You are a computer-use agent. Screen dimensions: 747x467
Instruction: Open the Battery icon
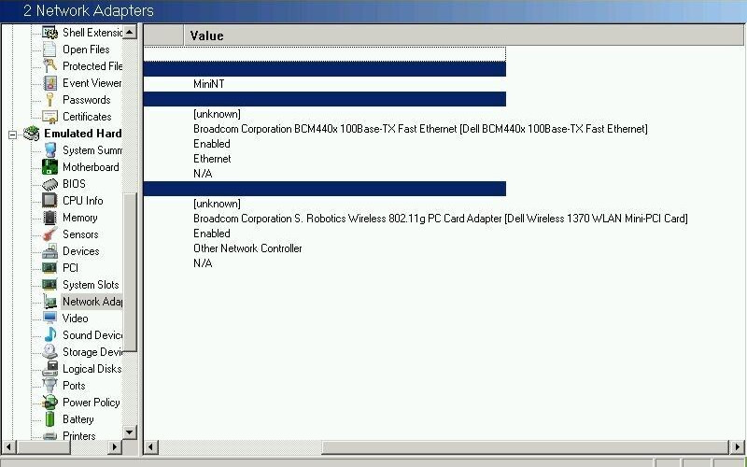click(49, 418)
